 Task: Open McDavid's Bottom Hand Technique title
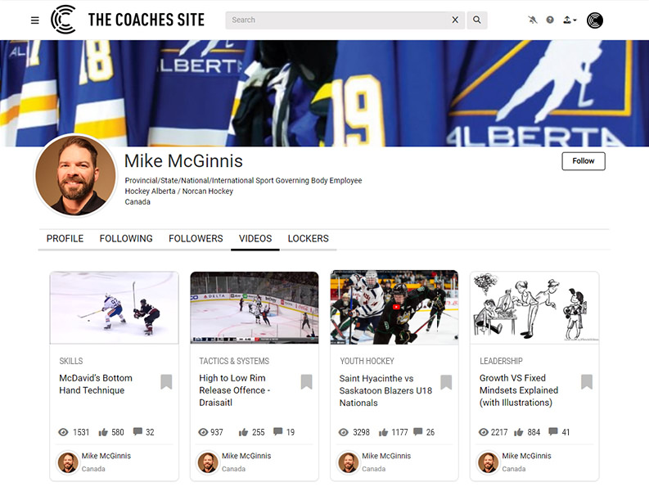(96, 384)
